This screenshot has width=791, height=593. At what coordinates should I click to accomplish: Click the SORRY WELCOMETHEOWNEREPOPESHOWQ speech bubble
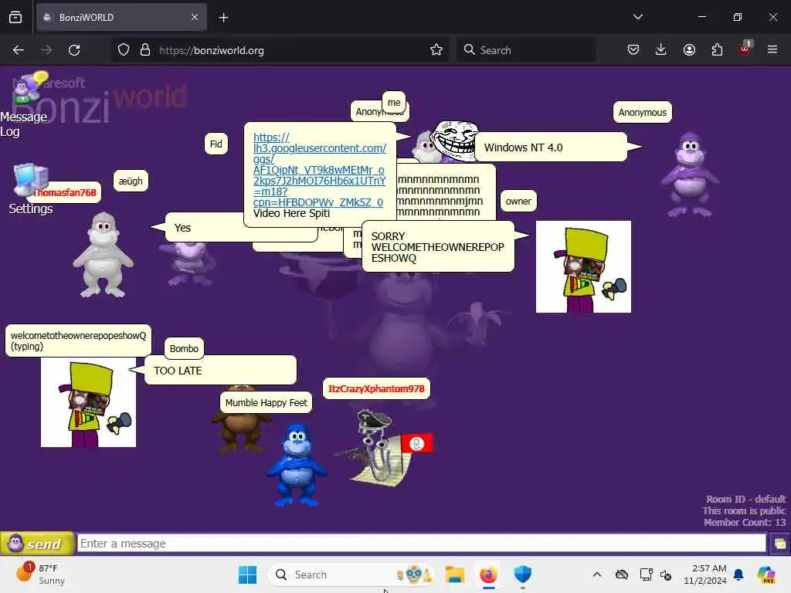pyautogui.click(x=438, y=246)
